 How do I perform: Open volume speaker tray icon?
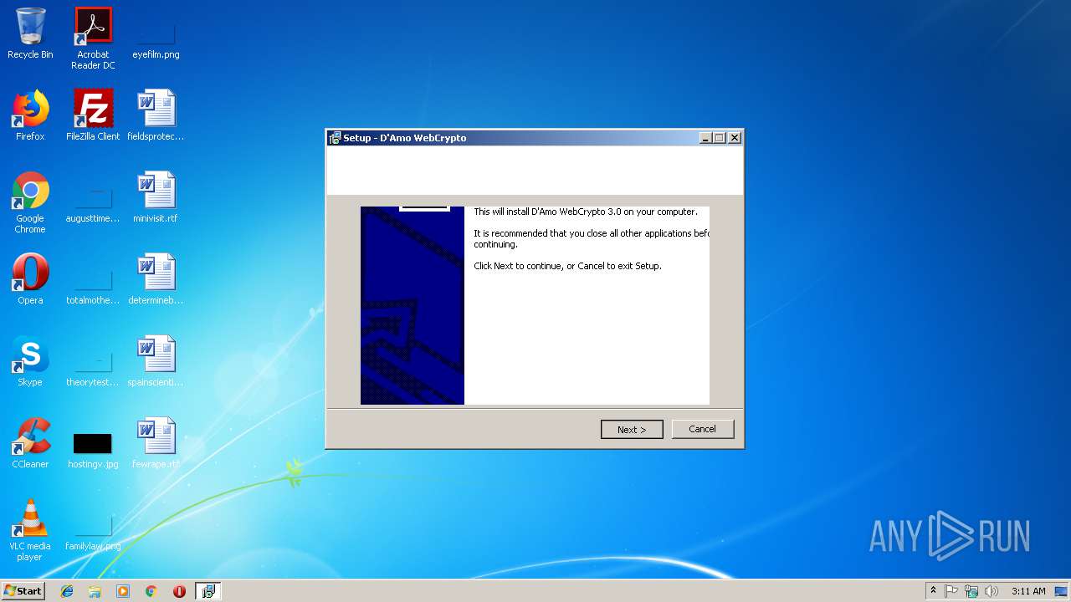(992, 591)
